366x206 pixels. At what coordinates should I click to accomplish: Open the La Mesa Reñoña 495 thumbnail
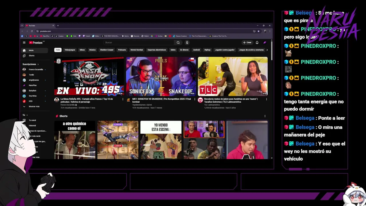tap(89, 76)
